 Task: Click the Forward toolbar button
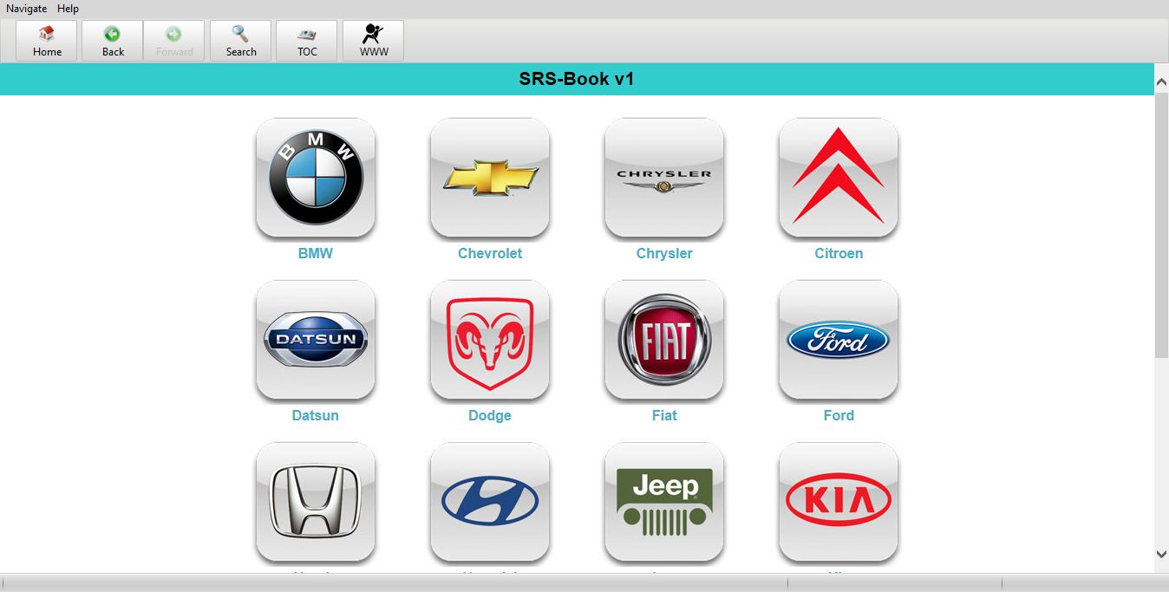(174, 41)
